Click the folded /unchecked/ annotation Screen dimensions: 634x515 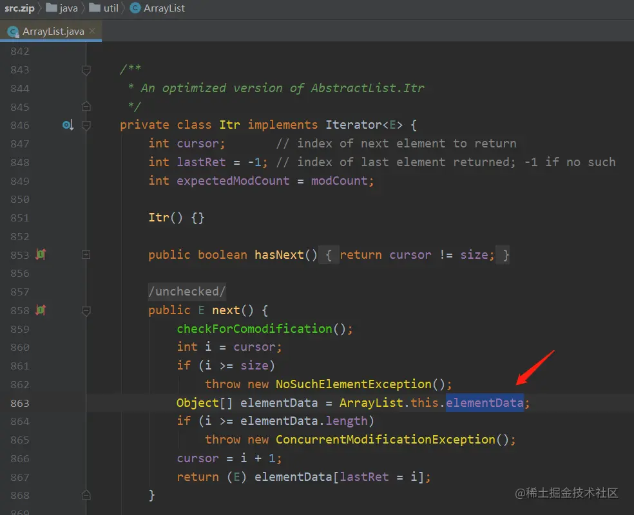[187, 291]
